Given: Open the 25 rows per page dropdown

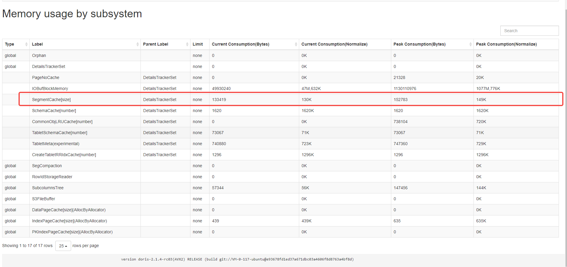Looking at the screenshot, I should 63,246.
